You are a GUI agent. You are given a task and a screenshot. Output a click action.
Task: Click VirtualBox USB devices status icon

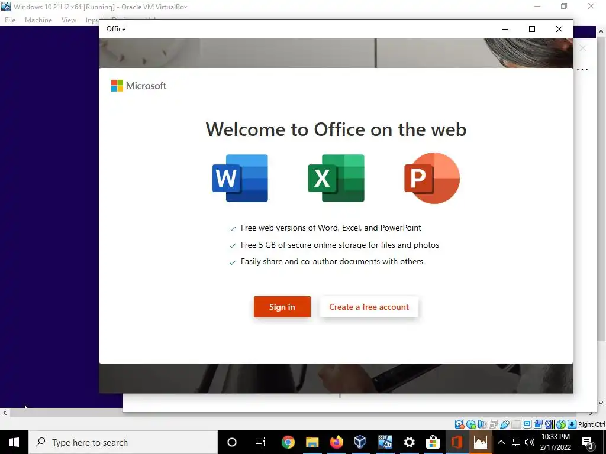click(505, 424)
